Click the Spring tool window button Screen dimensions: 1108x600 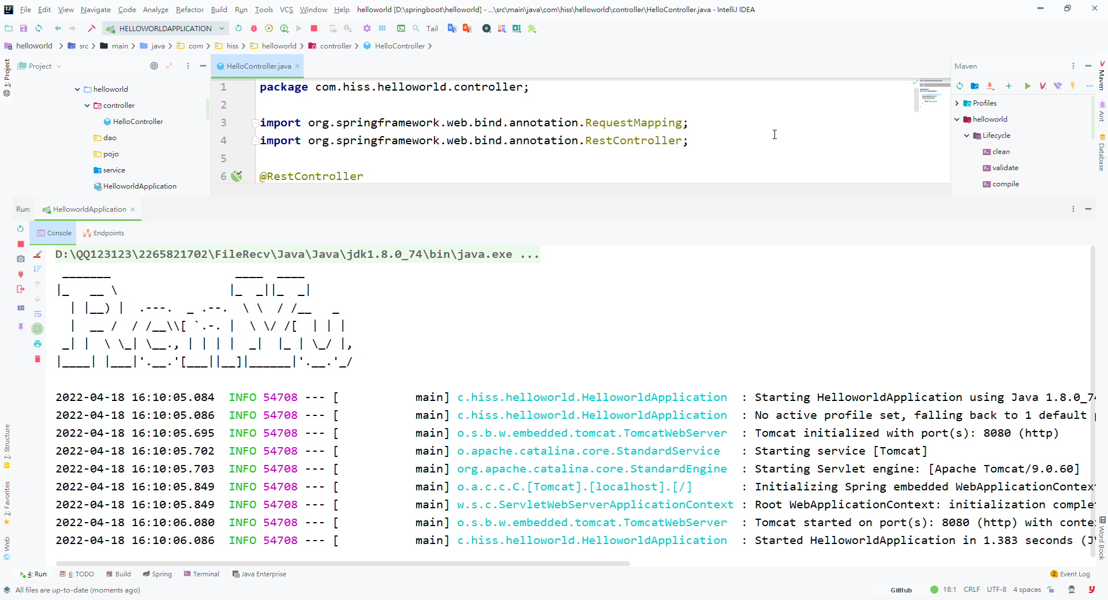point(157,574)
